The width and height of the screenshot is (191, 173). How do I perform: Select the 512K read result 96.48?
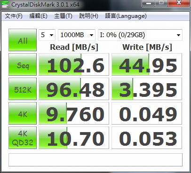pyautogui.click(x=74, y=89)
